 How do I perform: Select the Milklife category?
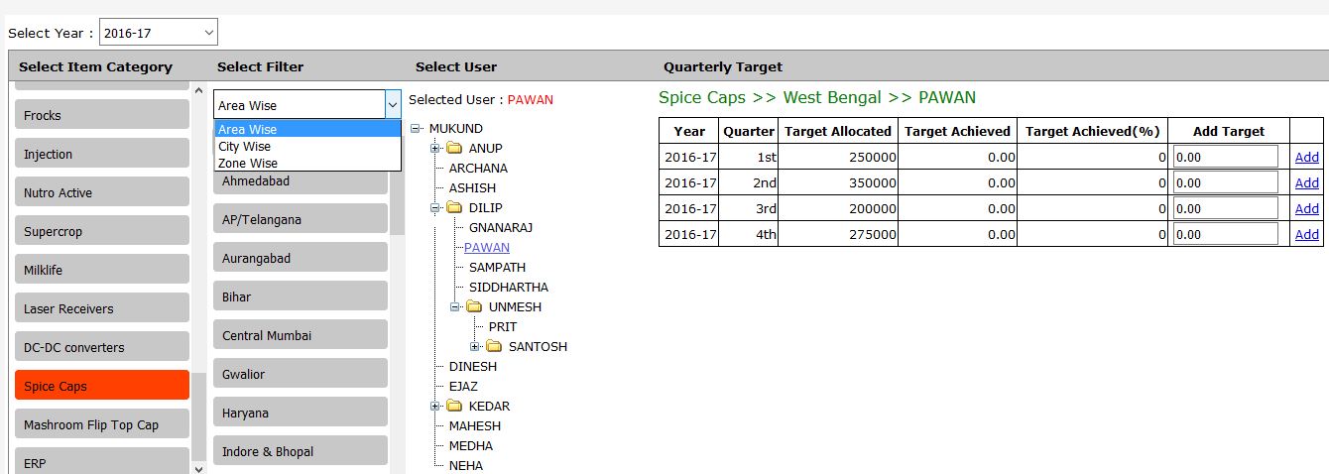coord(101,270)
